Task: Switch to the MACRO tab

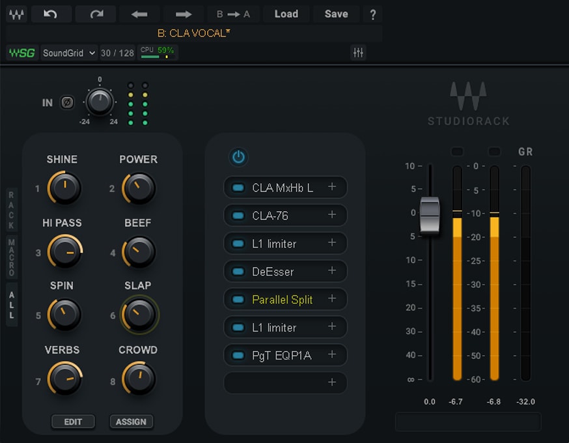Action: click(11, 254)
